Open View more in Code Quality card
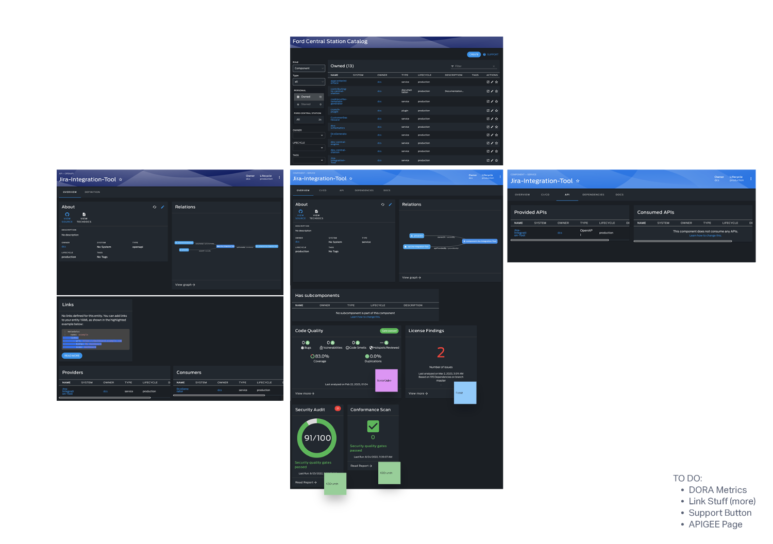773x544 pixels. [305, 394]
